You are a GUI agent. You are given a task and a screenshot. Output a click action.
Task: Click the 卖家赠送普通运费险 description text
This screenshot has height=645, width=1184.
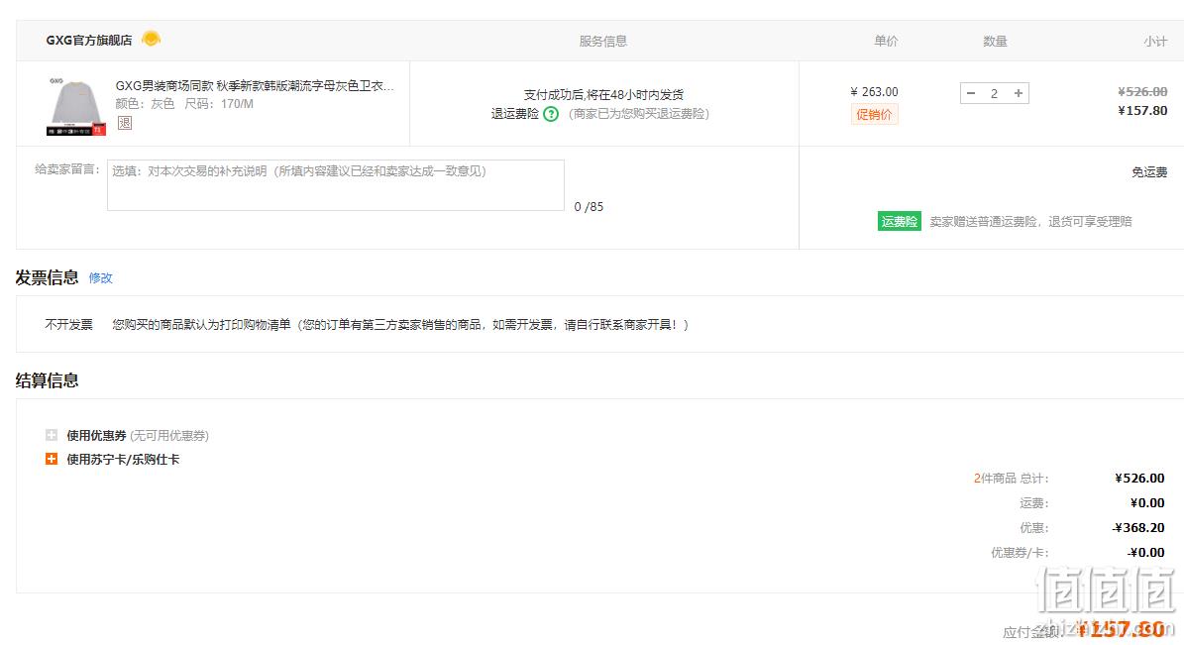(x=1030, y=221)
